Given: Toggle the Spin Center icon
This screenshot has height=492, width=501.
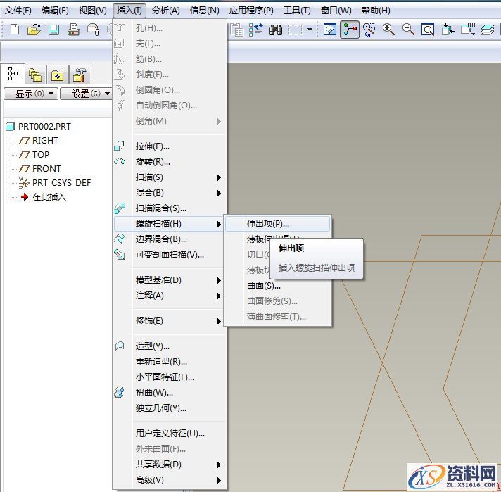Looking at the screenshot, I should pyautogui.click(x=350, y=30).
